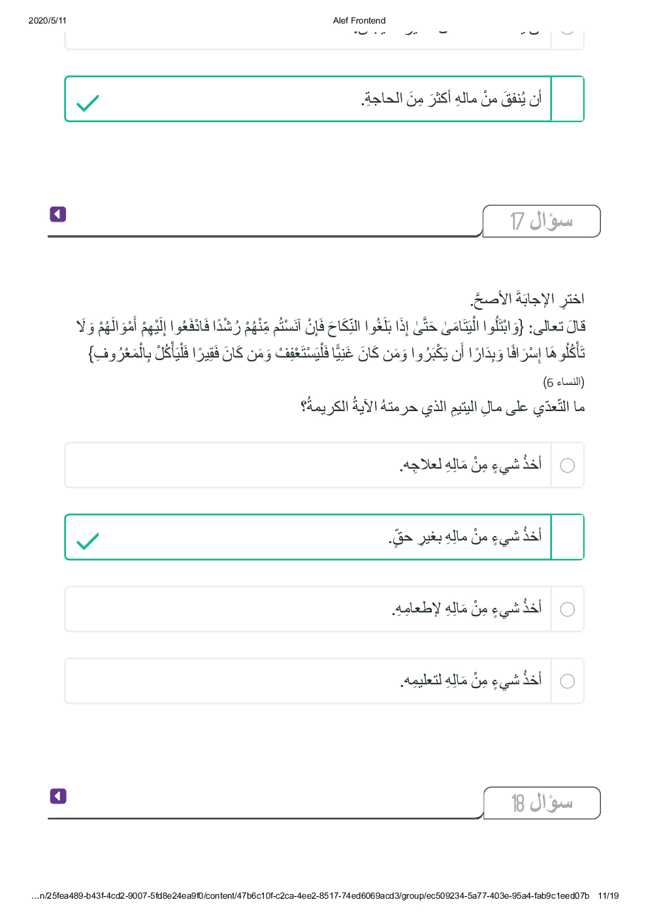Click the purple arrow icon beside سؤال 17
The image size is (648, 917).
click(58, 214)
